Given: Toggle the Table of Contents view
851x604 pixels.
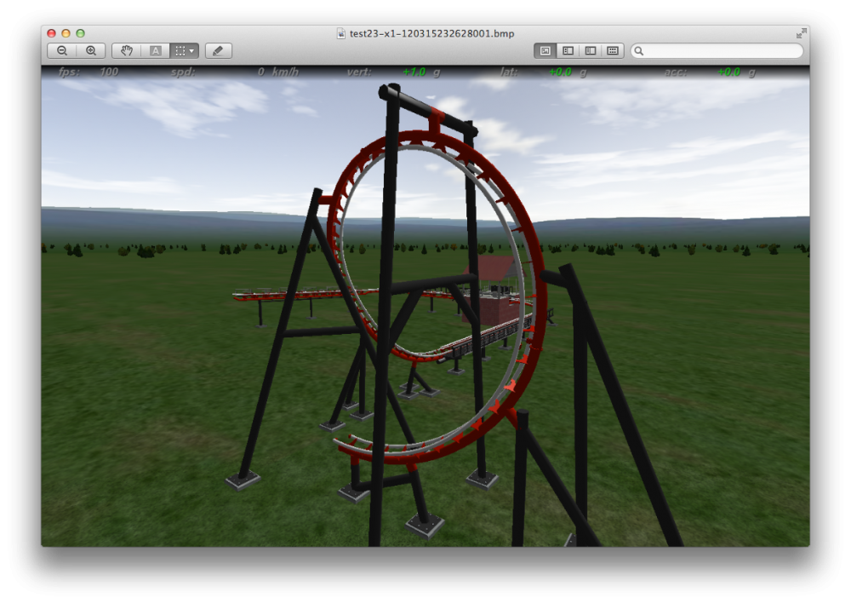Looking at the screenshot, I should 590,51.
